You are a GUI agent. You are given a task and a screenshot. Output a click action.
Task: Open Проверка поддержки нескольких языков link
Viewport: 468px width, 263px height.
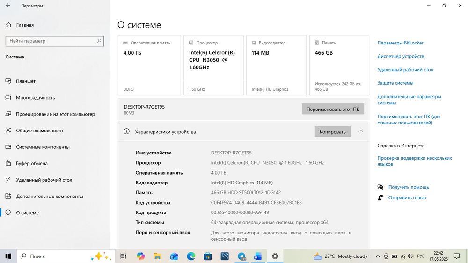click(x=415, y=161)
